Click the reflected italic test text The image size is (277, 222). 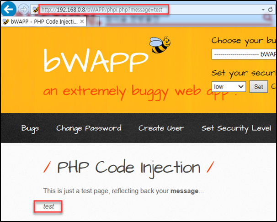(x=48, y=206)
